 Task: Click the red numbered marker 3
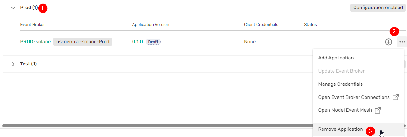[x=370, y=131]
